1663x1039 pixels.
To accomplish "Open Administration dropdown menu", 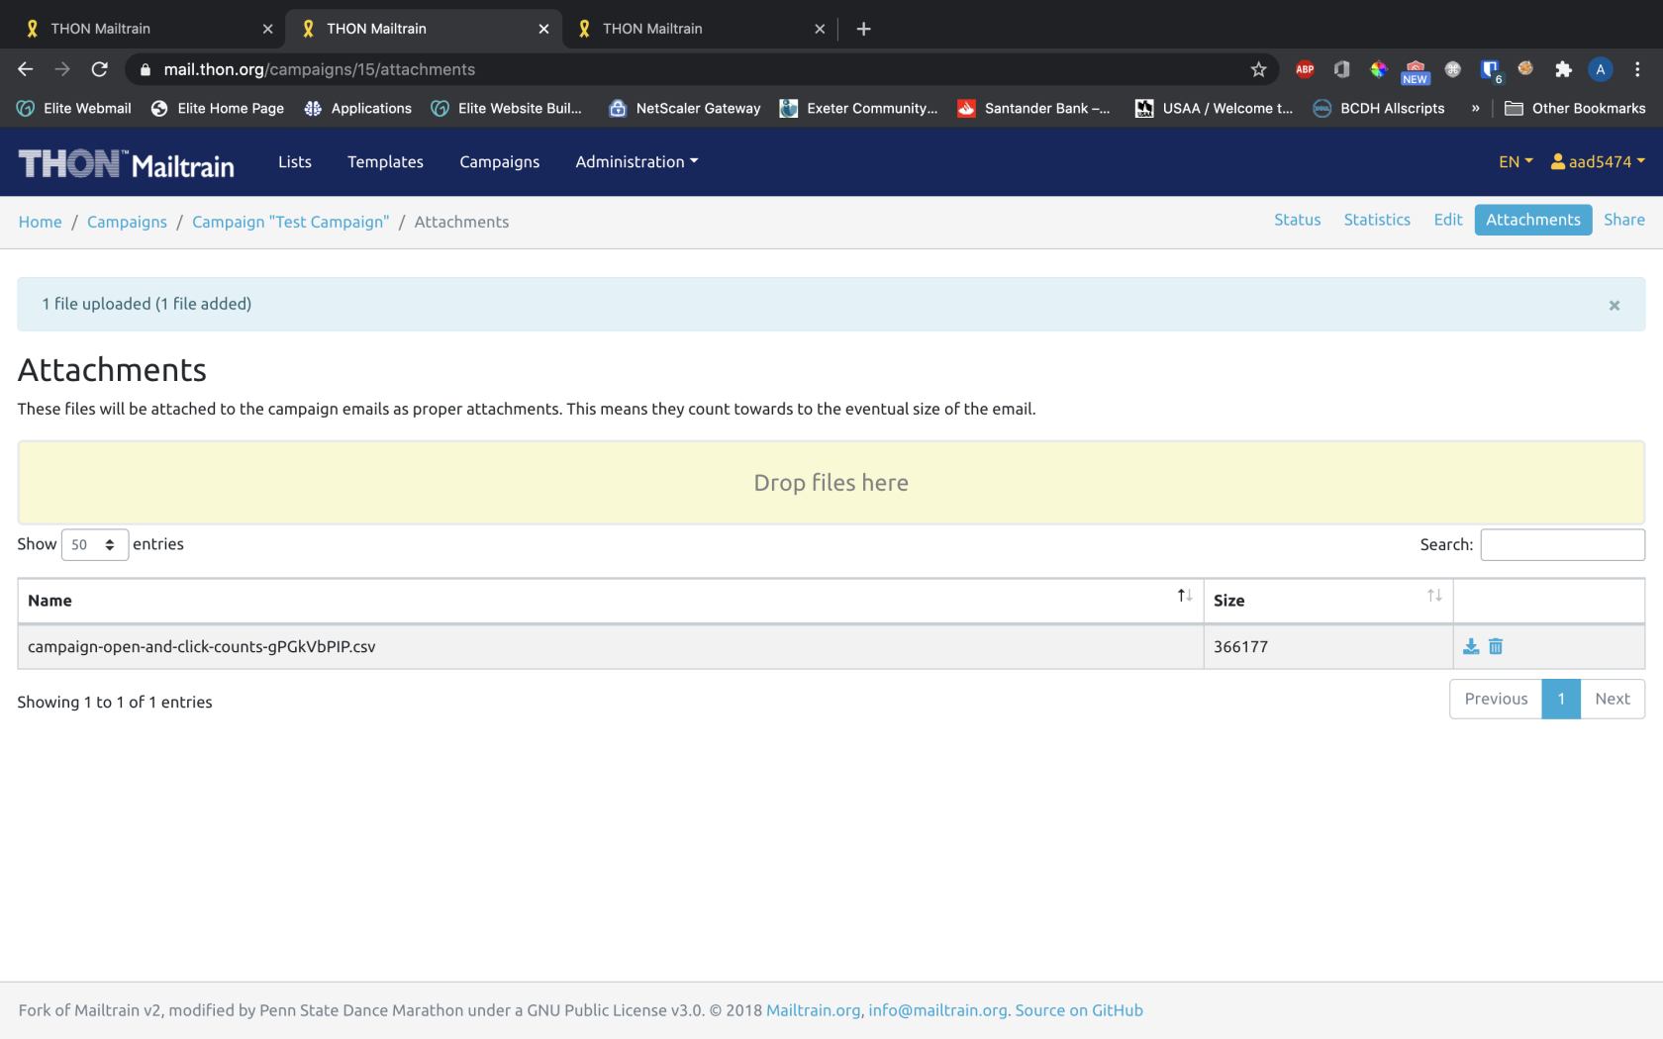I will (x=636, y=161).
